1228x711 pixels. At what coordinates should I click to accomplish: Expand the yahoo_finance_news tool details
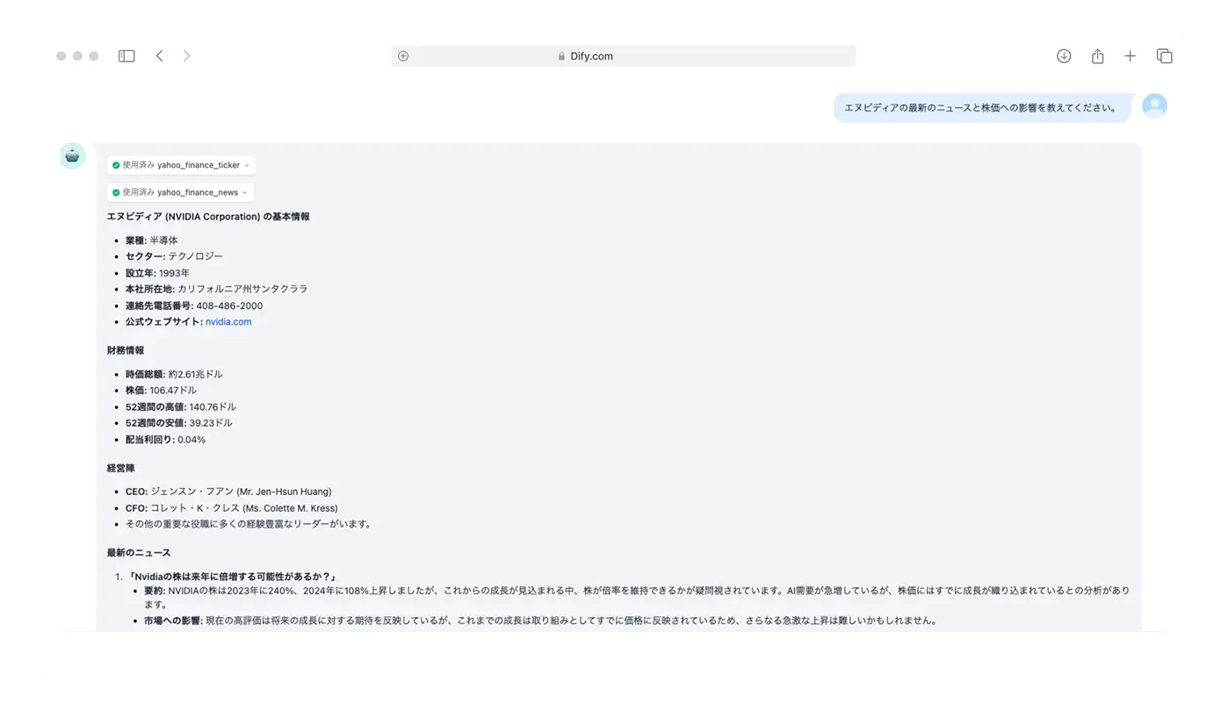(x=245, y=191)
